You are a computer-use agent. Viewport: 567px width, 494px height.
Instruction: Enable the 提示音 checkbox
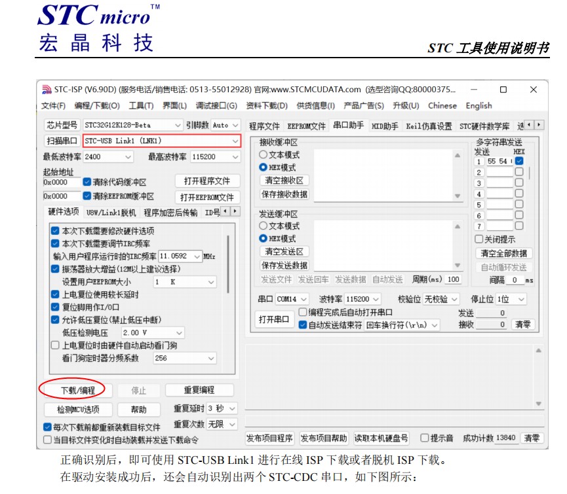pyautogui.click(x=425, y=438)
